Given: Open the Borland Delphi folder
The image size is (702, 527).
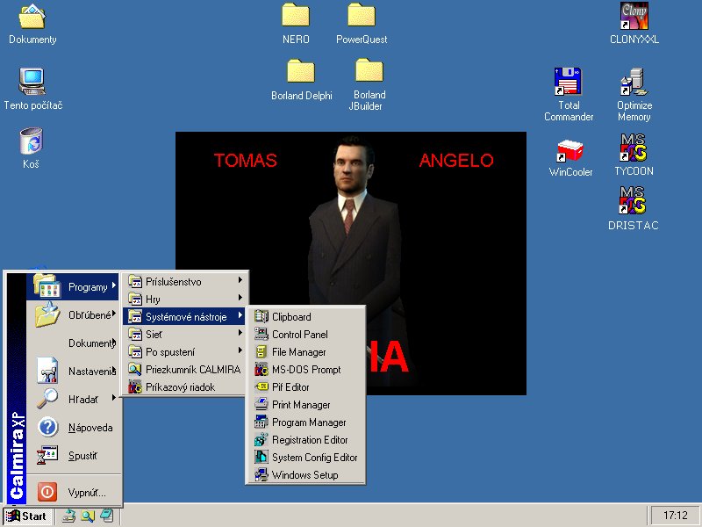Looking at the screenshot, I should tap(301, 72).
